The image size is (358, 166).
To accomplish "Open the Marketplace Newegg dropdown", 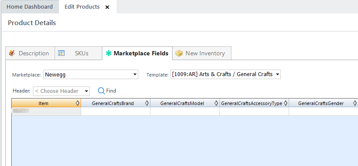I will point(91,74).
